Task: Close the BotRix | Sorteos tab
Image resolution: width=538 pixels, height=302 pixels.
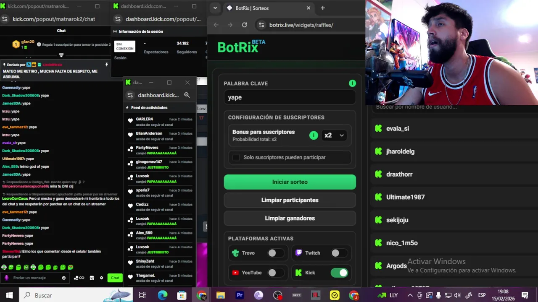Action: [309, 8]
